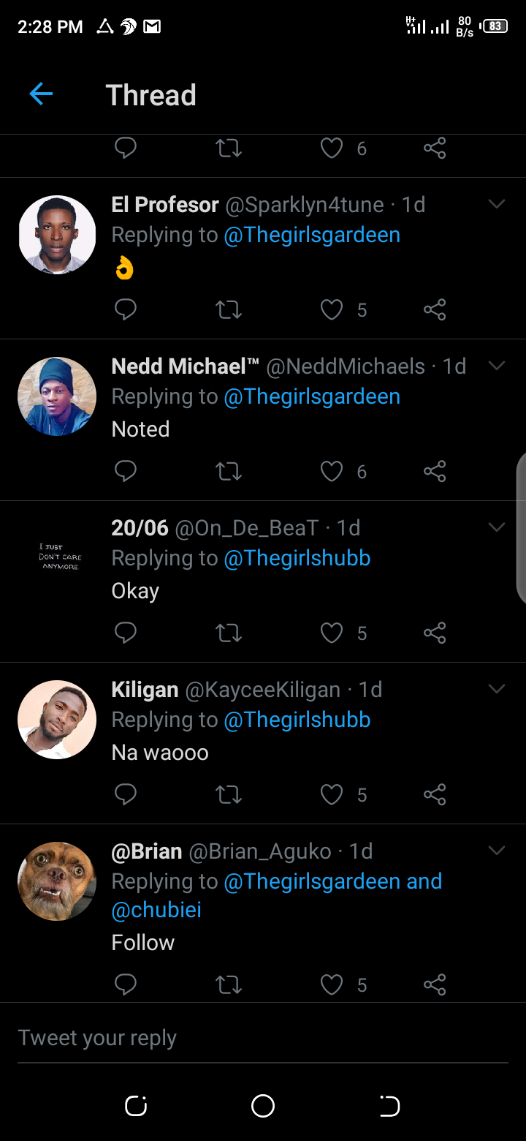Like Nedd Michael's 'Noted' tweet
Viewport: 526px width, 1141px height.
pos(332,472)
